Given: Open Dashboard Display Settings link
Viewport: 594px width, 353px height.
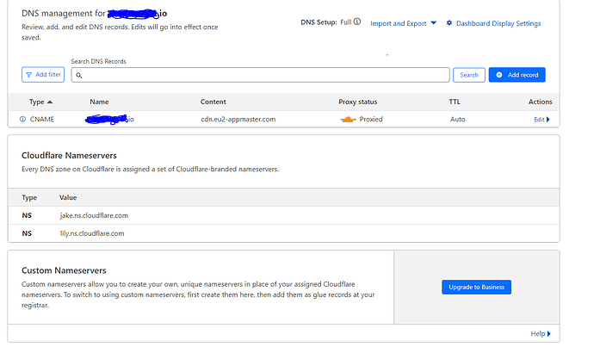Looking at the screenshot, I should click(x=498, y=23).
